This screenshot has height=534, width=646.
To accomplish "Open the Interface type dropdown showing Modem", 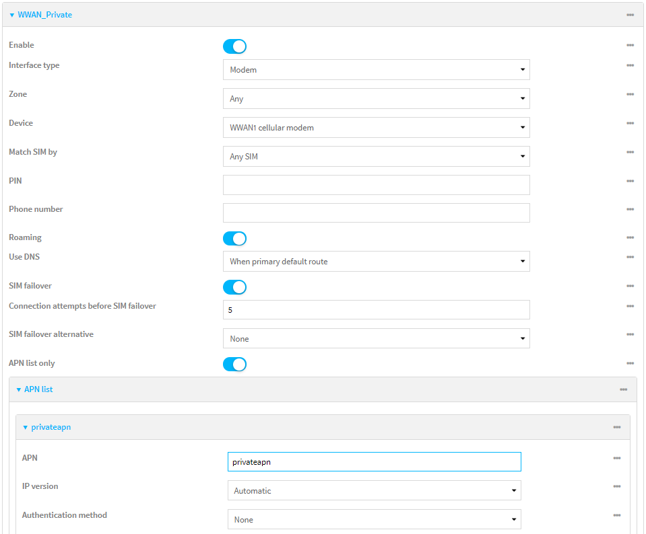I will coord(376,69).
